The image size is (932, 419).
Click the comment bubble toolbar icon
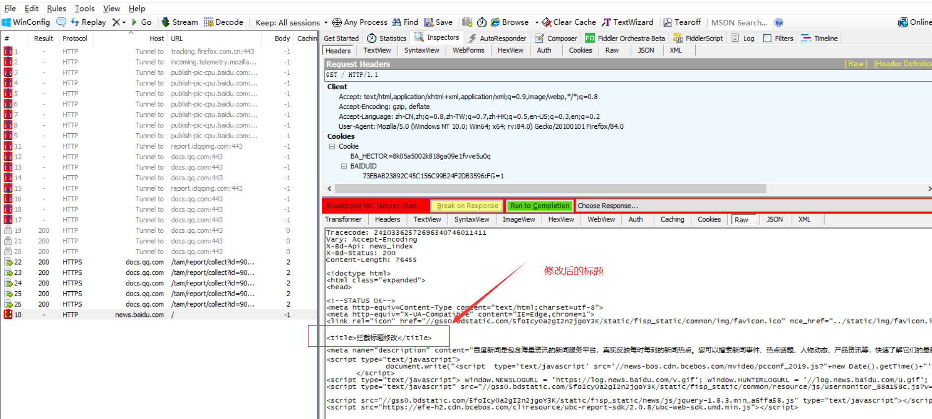[61, 22]
